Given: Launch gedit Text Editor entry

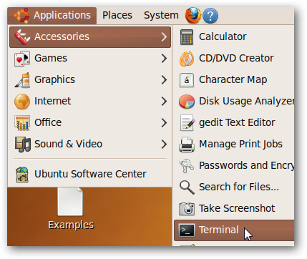Looking at the screenshot, I should point(234,122).
